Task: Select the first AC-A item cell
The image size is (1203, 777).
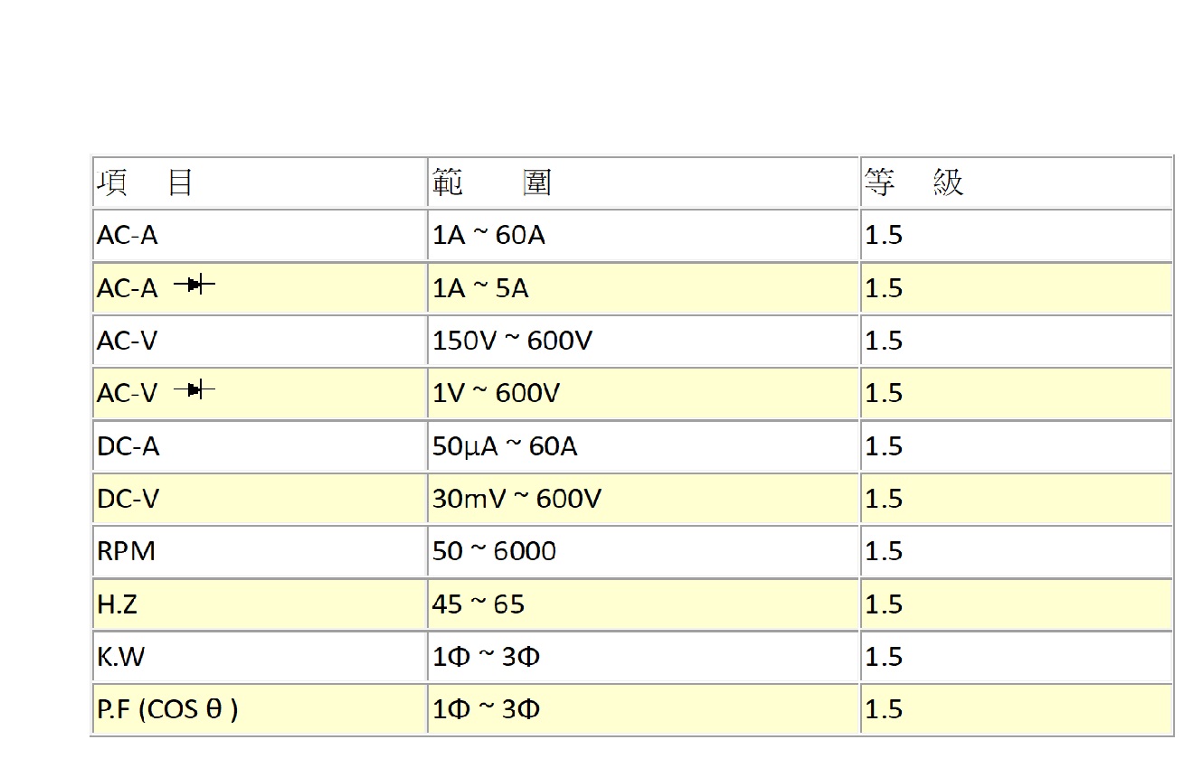Action: (128, 236)
